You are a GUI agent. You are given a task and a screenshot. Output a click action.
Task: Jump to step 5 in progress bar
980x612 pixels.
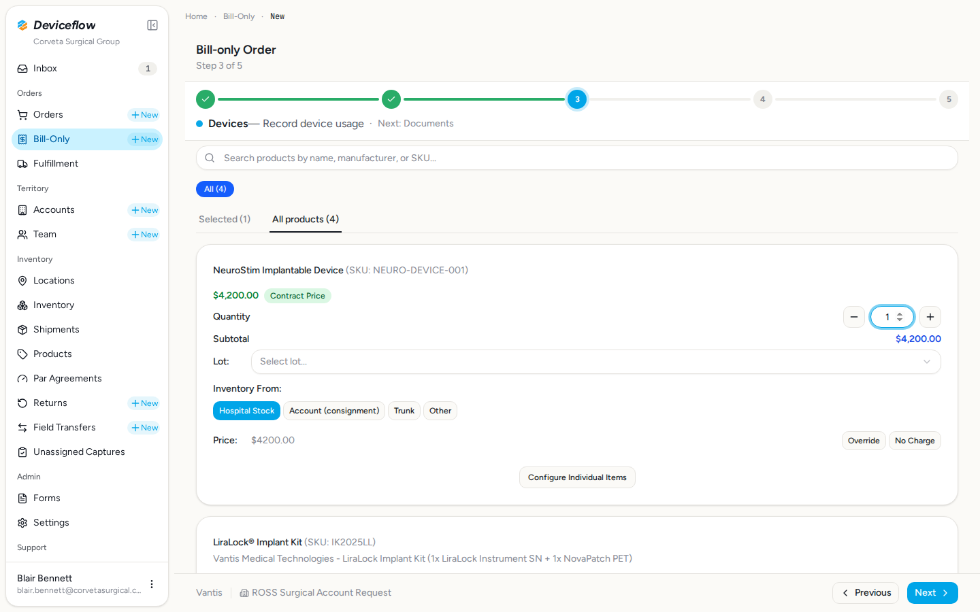pyautogui.click(x=949, y=99)
